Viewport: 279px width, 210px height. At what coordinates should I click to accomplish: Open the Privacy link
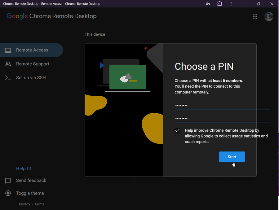[x=24, y=204]
